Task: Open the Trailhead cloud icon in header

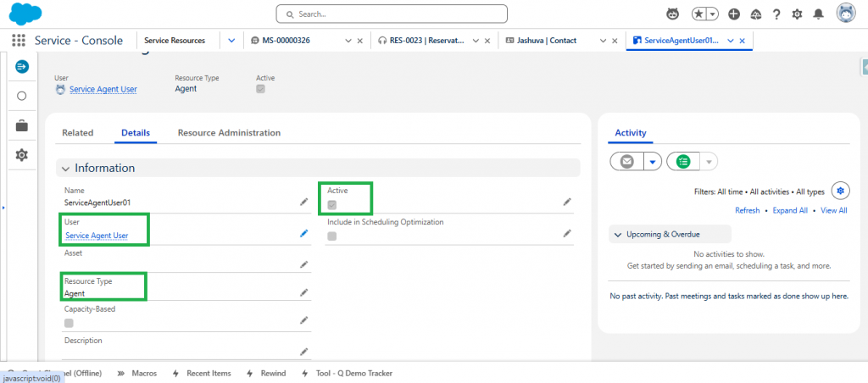Action: tap(755, 14)
